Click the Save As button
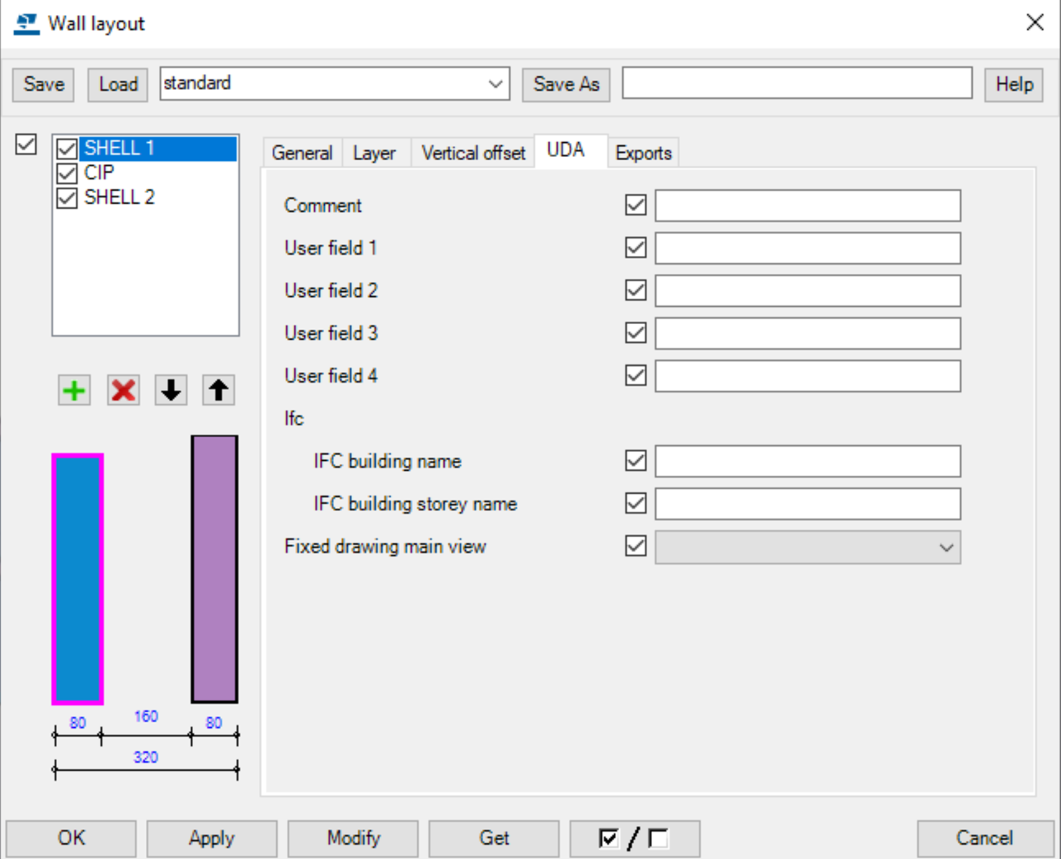 [x=566, y=84]
